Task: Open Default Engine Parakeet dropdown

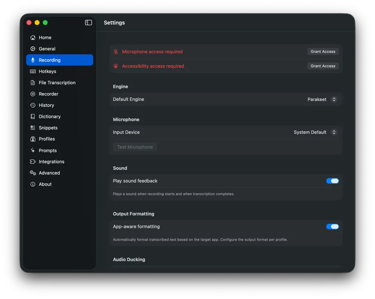Action: (x=322, y=99)
